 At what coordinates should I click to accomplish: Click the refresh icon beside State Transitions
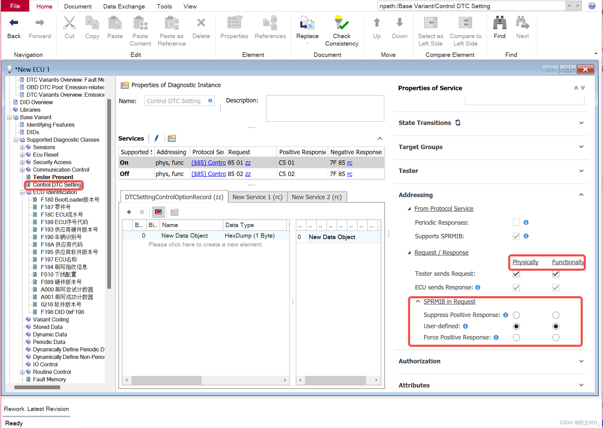(458, 123)
